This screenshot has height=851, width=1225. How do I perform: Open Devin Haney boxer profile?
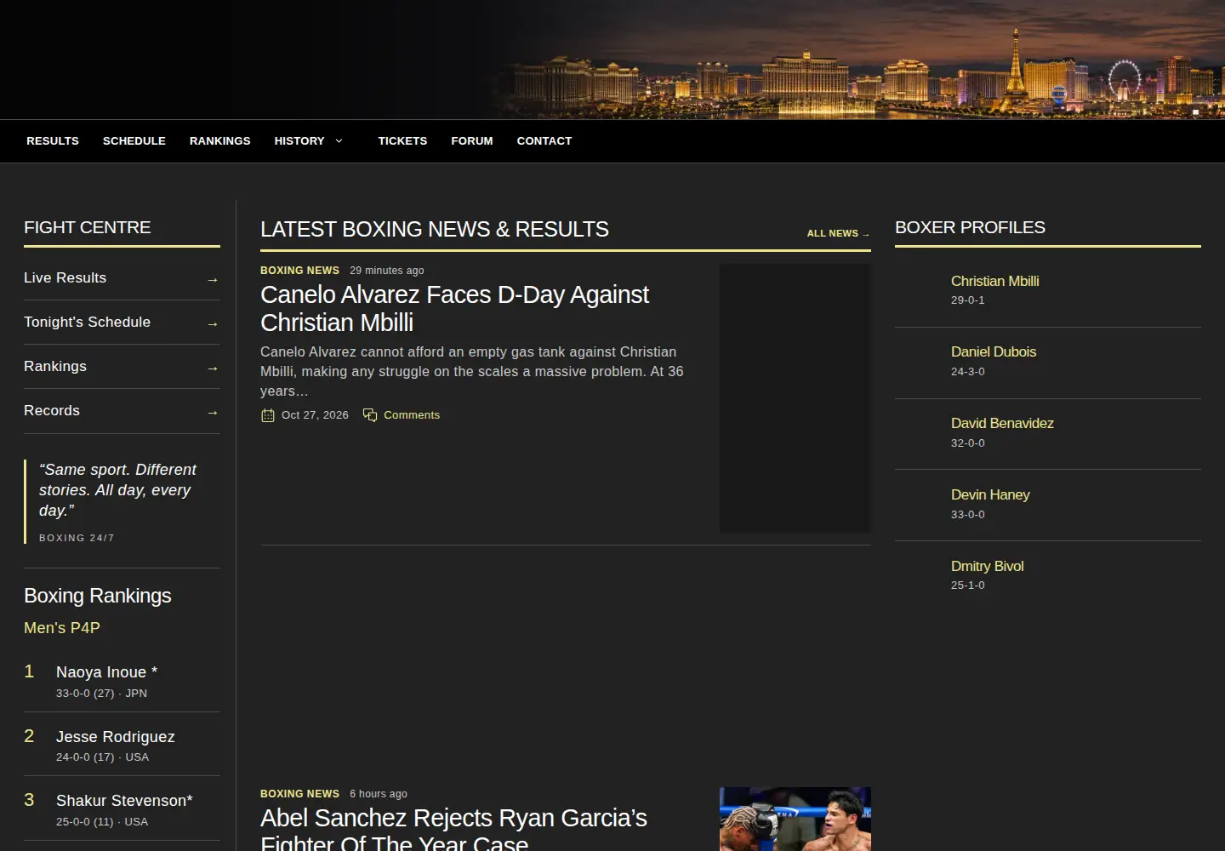[x=990, y=494]
